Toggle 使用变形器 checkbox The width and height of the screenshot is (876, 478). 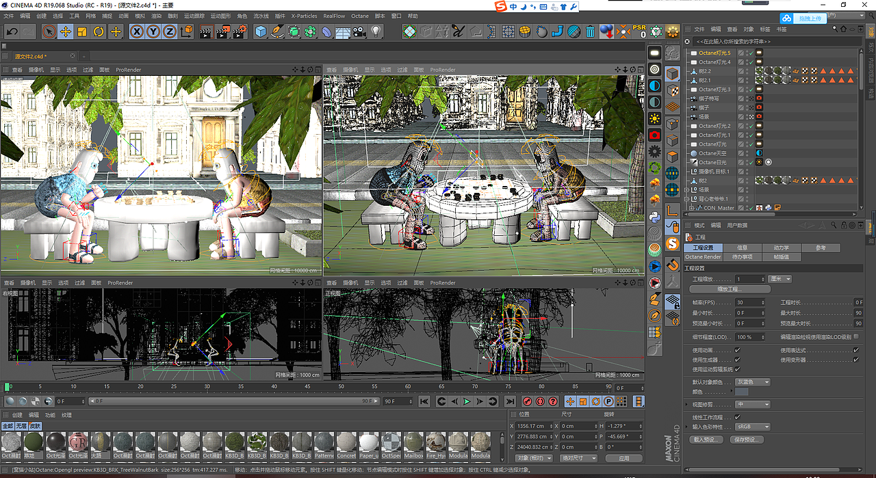click(x=855, y=360)
